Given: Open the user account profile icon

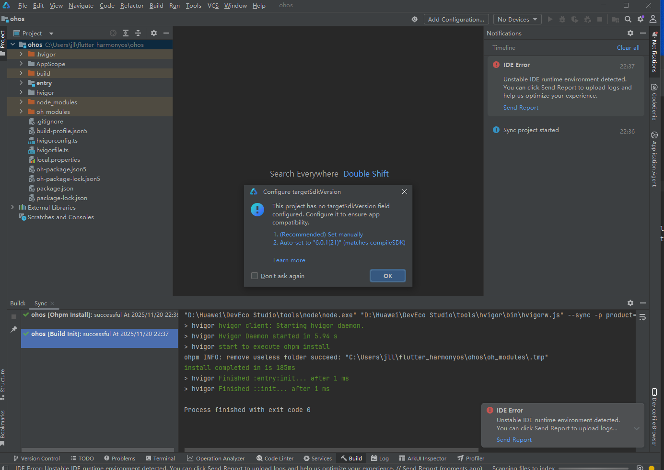Looking at the screenshot, I should coord(653,19).
